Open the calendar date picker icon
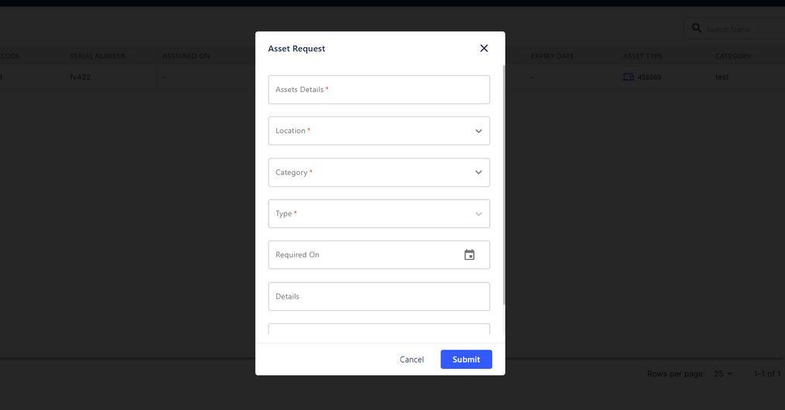785x410 pixels. tap(469, 255)
